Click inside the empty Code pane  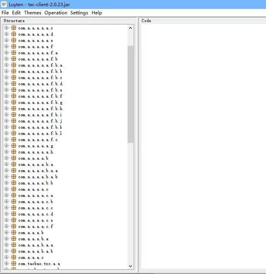point(203,147)
